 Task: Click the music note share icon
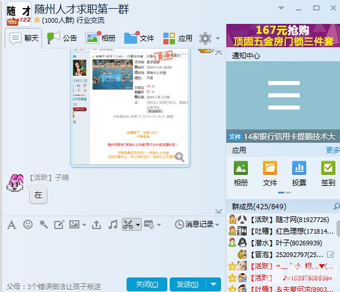pos(113,224)
